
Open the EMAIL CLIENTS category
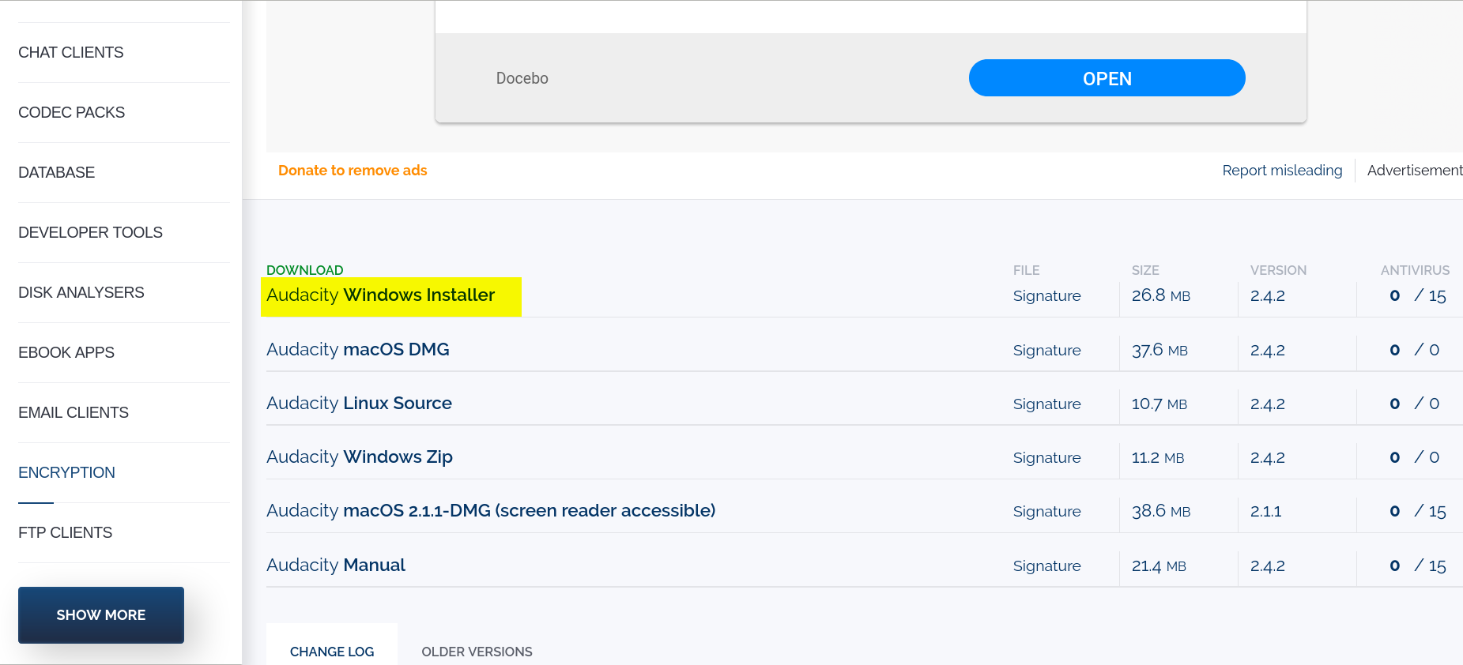[74, 412]
